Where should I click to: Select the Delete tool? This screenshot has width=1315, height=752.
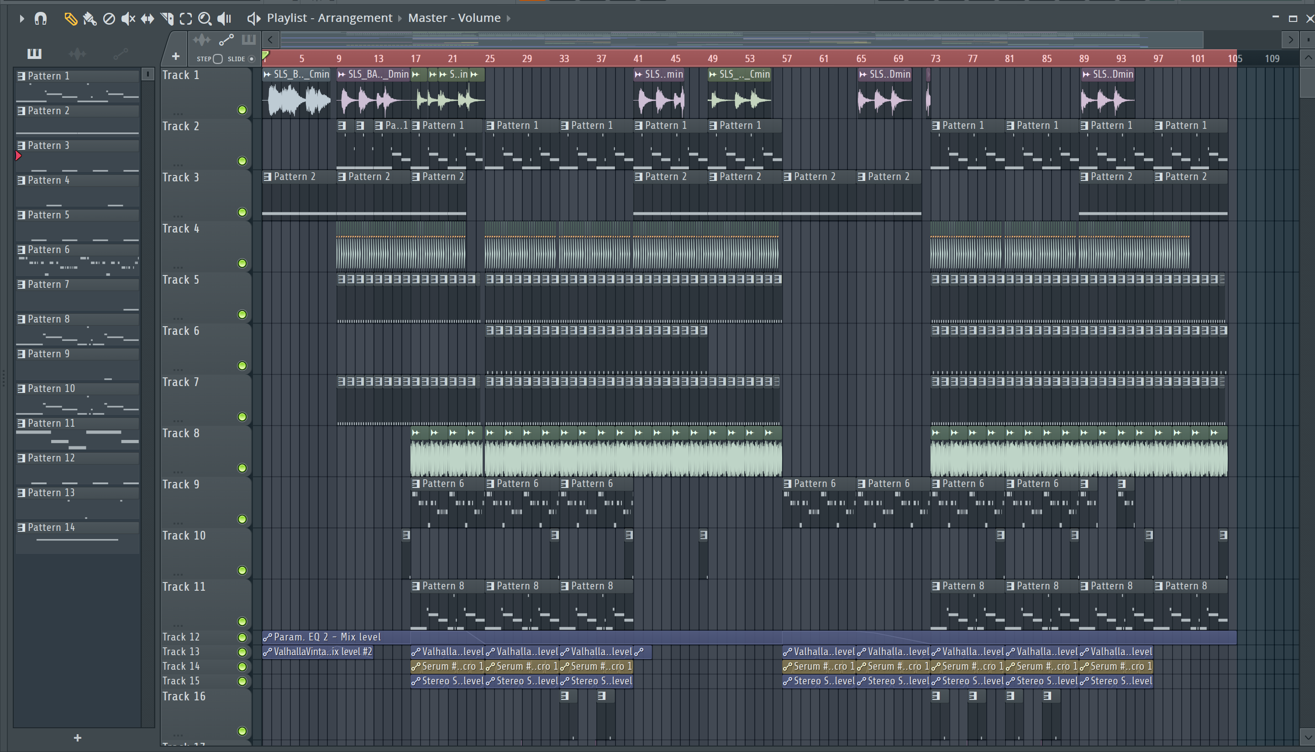point(109,19)
